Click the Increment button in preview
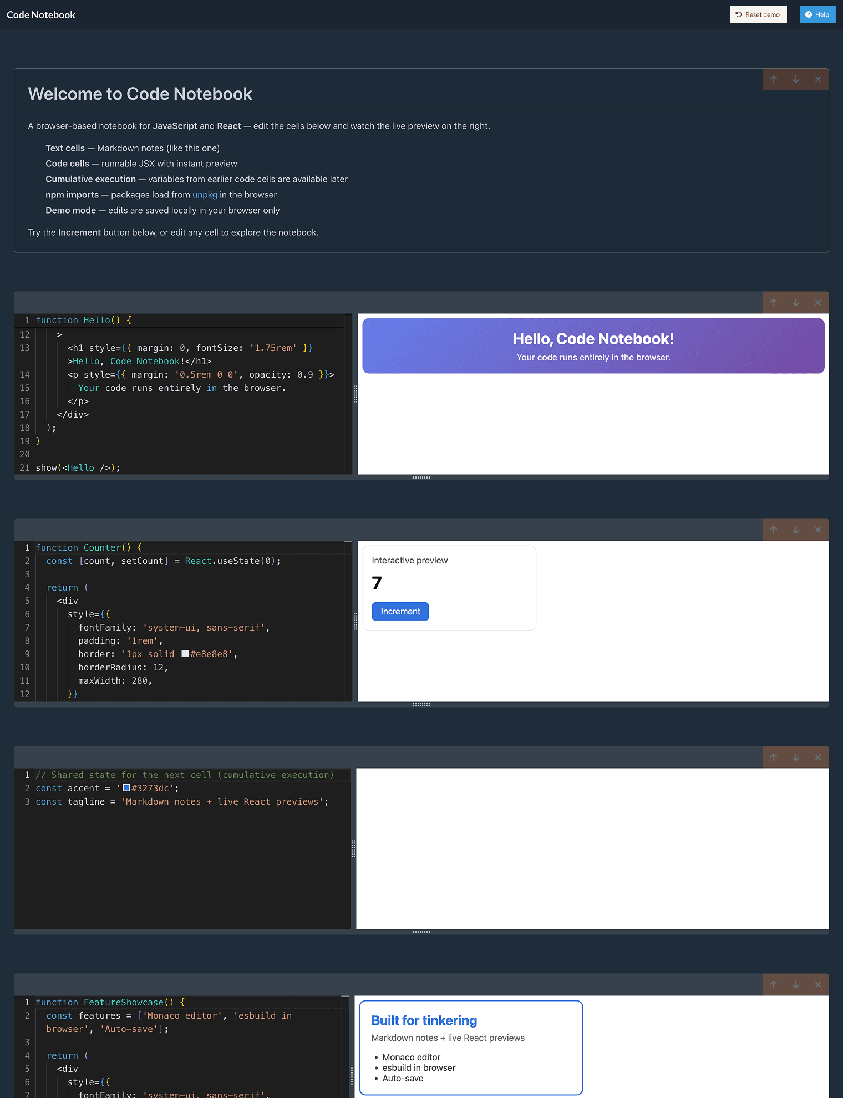The image size is (843, 1098). click(400, 611)
